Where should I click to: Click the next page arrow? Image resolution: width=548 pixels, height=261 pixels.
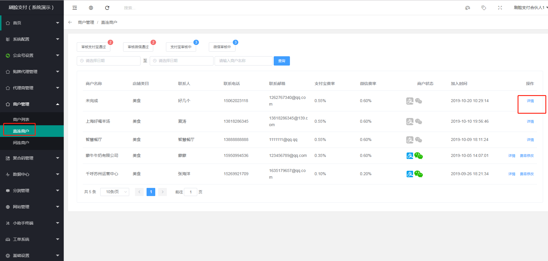pos(162,192)
